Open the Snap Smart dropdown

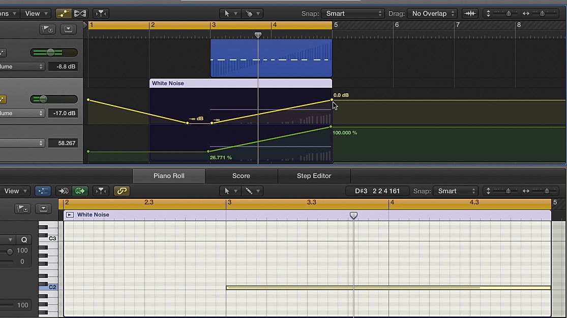(x=353, y=13)
